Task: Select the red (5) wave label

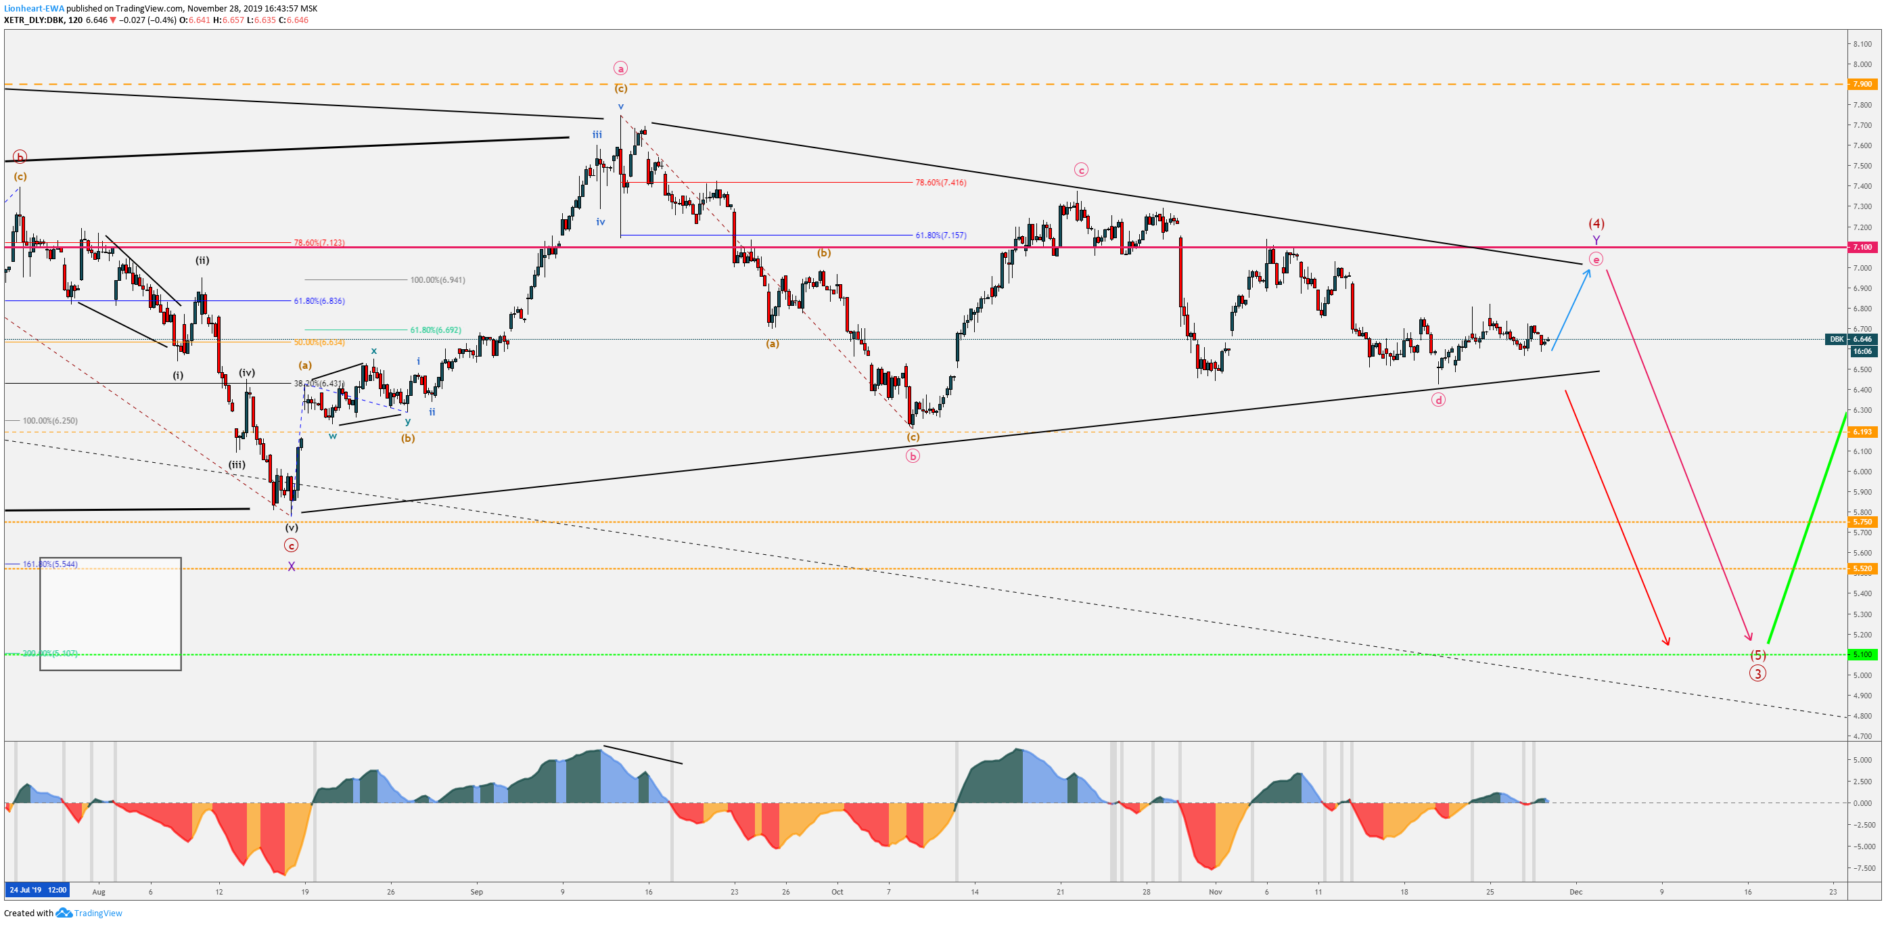Action: click(1758, 655)
